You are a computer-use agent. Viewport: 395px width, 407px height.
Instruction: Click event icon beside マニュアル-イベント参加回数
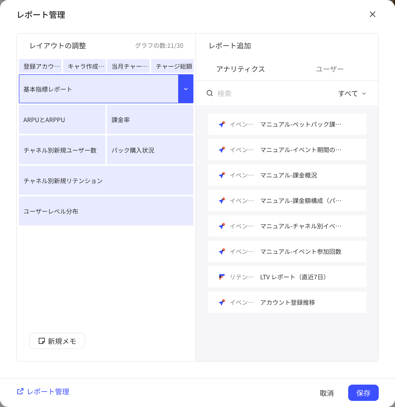tap(222, 252)
